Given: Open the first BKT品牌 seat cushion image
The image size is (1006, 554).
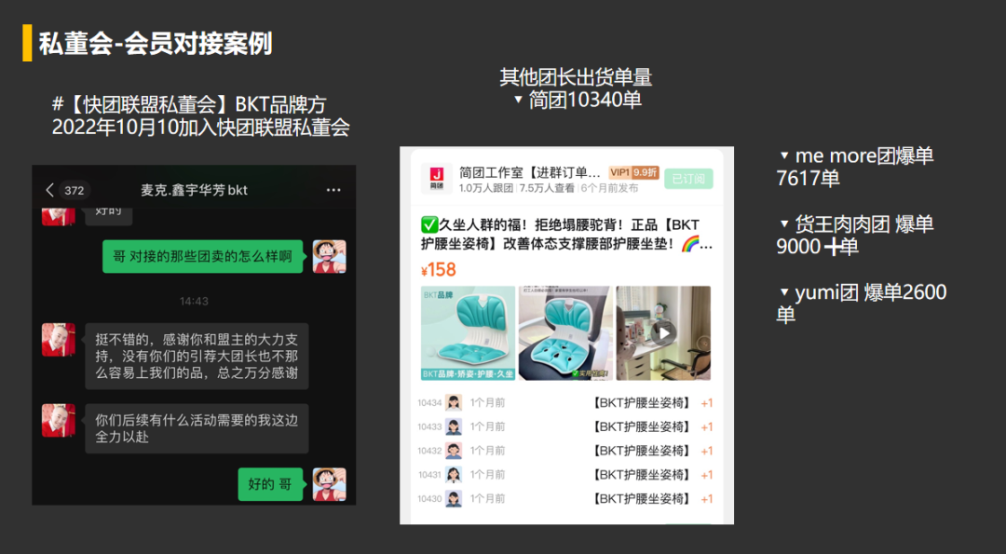Looking at the screenshot, I should pos(468,332).
